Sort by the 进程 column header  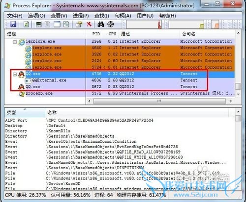coord(45,34)
